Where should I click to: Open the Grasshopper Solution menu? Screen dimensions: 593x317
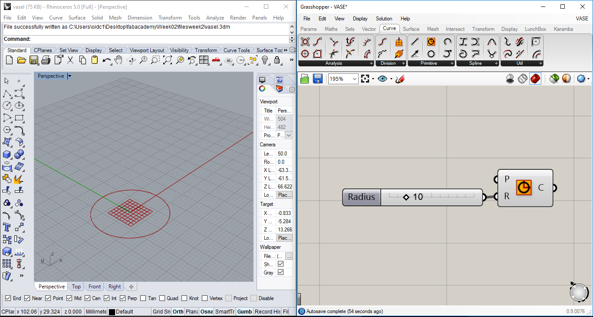click(x=384, y=19)
